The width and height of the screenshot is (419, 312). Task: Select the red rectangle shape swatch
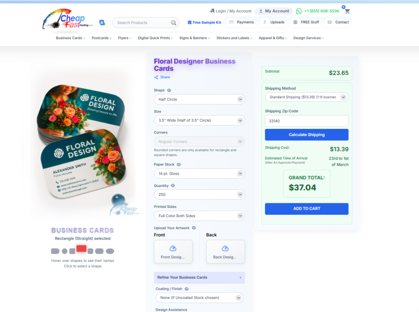[81, 249]
